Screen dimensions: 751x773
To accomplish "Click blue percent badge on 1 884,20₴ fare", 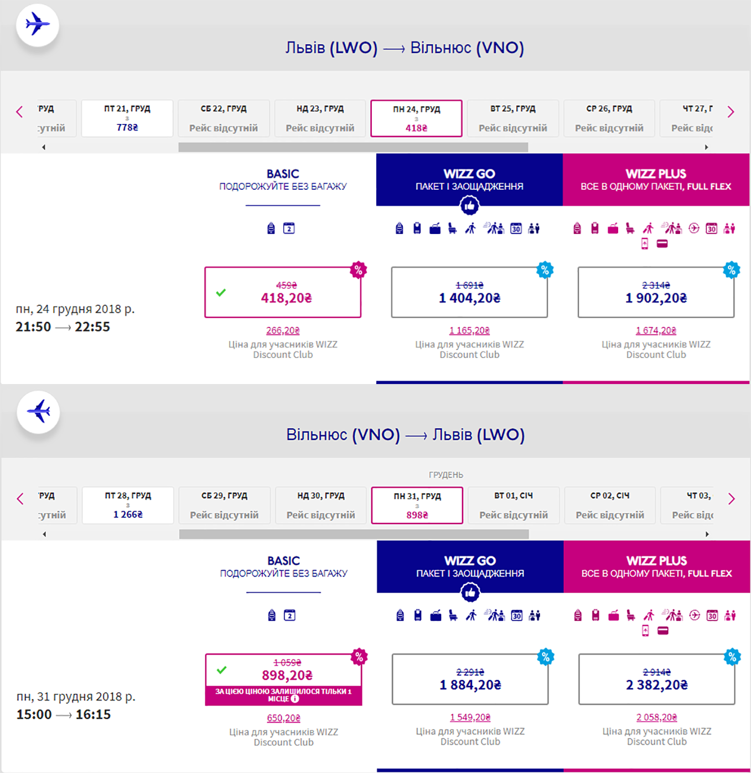I will click(546, 657).
